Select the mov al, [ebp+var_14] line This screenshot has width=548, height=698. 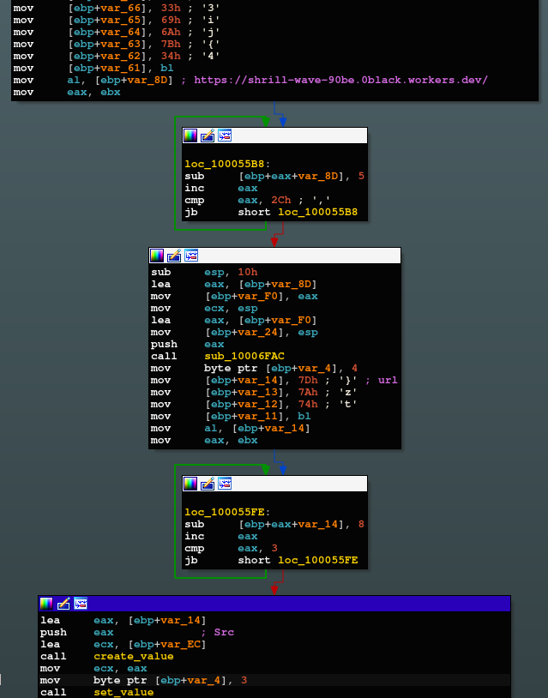pos(231,428)
